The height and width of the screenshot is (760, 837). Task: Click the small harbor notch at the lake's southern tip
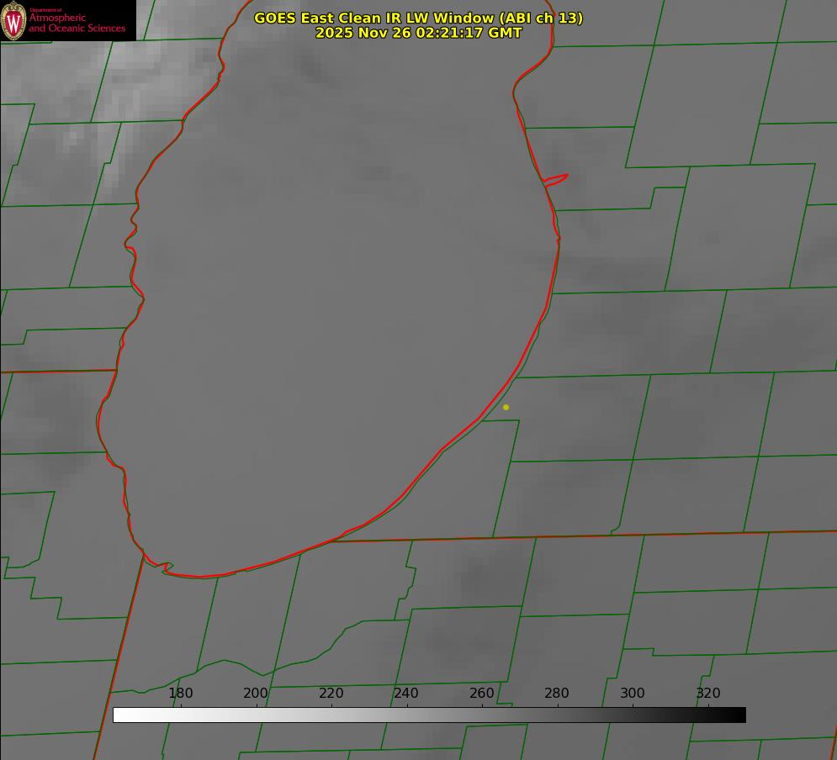pos(167,567)
